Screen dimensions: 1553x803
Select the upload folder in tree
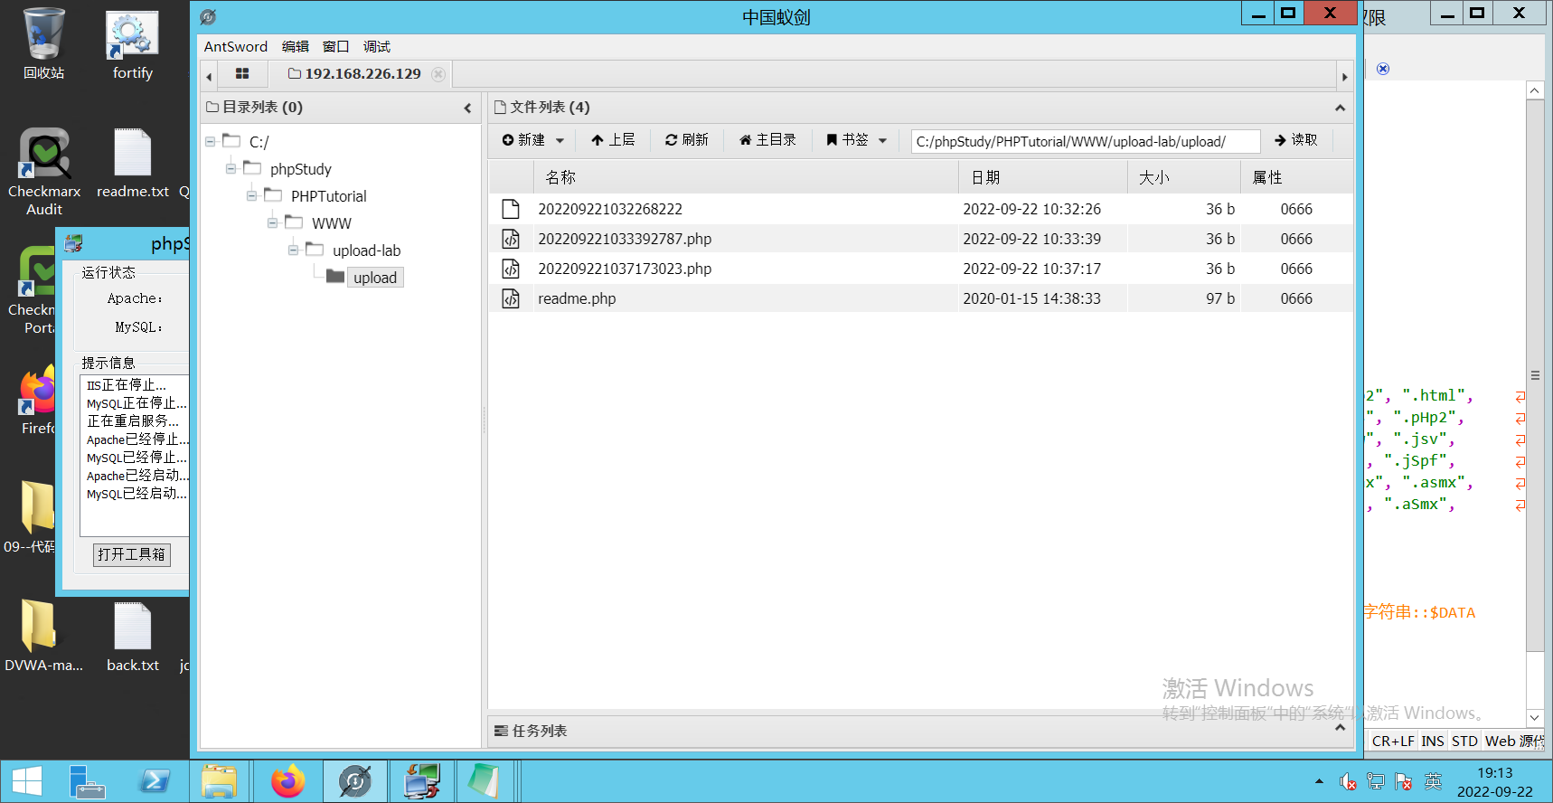coord(374,278)
